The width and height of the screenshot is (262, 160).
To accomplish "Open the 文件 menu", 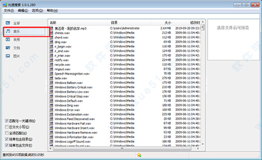I will point(9,10).
